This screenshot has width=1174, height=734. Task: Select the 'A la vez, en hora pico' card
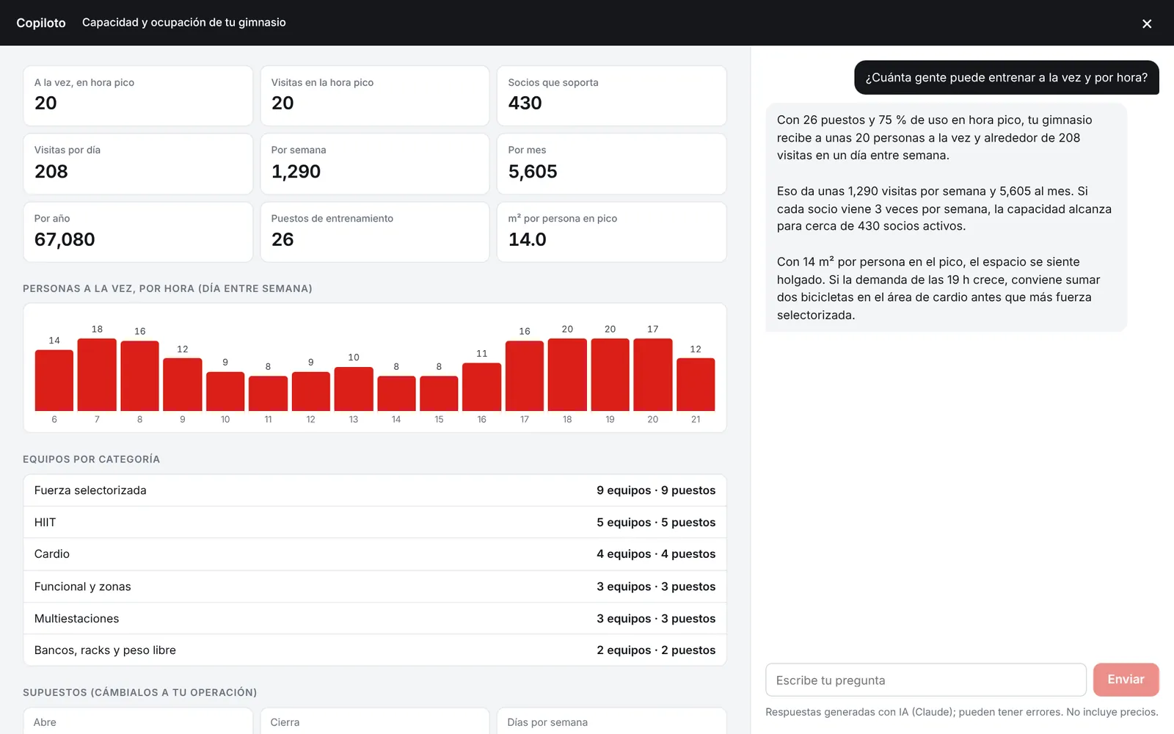(x=138, y=95)
